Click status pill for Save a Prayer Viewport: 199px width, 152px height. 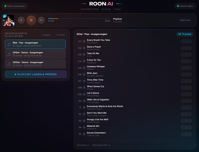[186, 48]
